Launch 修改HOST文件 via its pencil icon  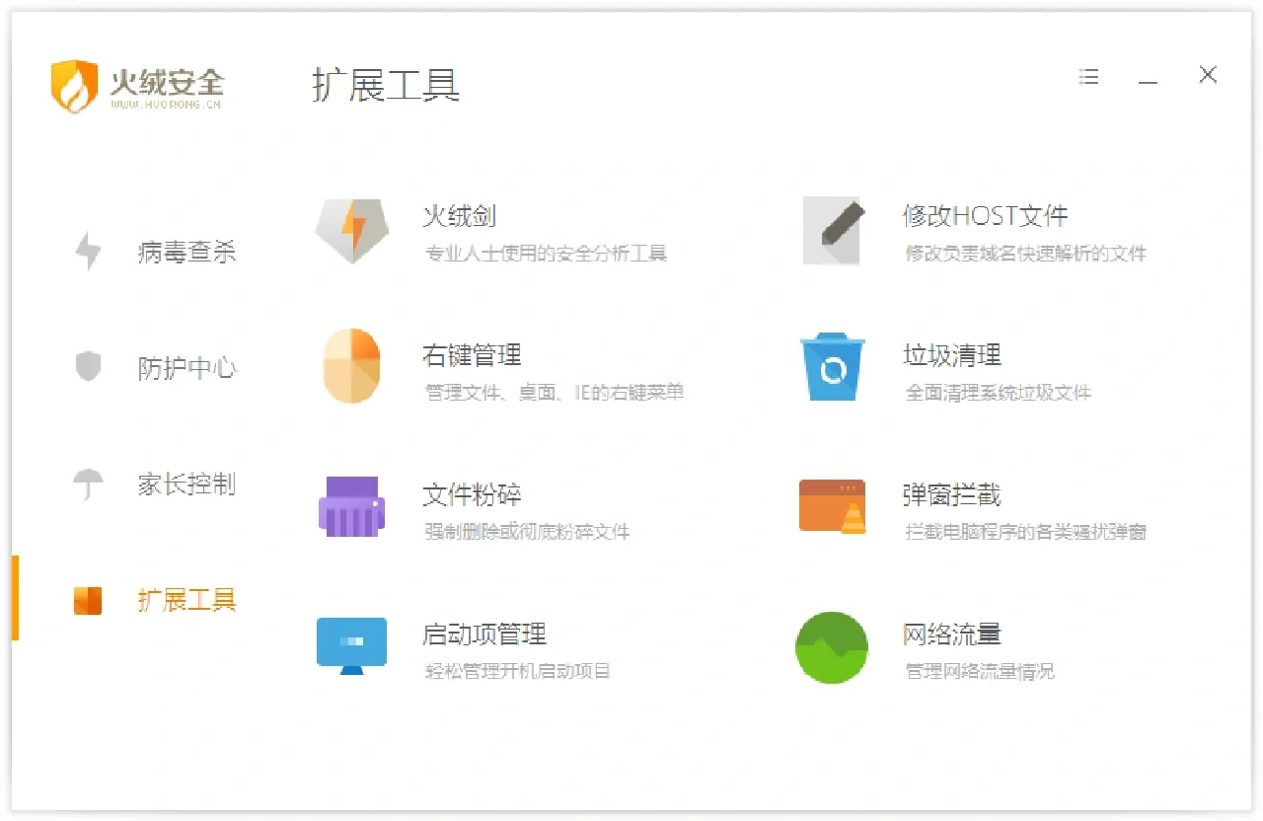(x=832, y=231)
